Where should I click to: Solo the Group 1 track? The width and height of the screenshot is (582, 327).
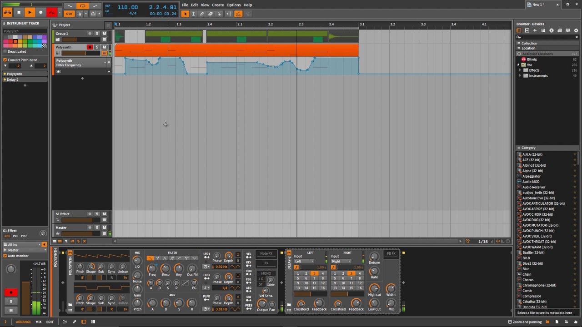97,34
